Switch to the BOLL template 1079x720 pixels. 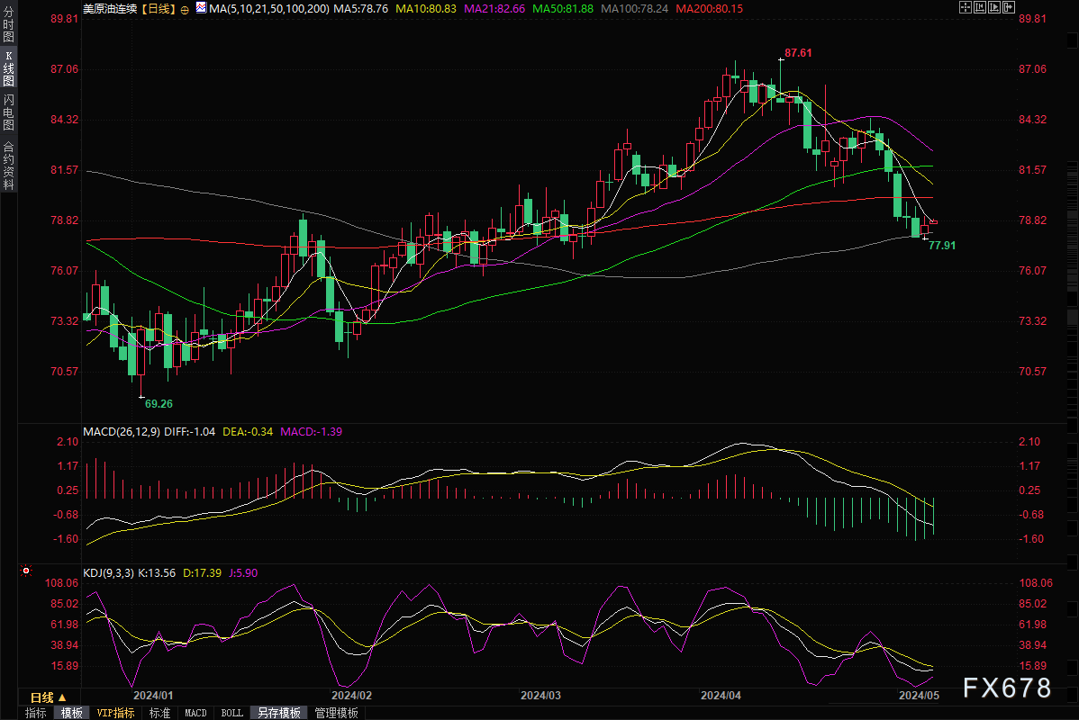click(x=231, y=713)
